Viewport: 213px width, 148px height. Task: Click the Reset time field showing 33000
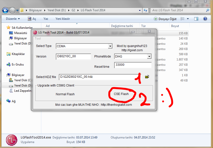click(133, 65)
